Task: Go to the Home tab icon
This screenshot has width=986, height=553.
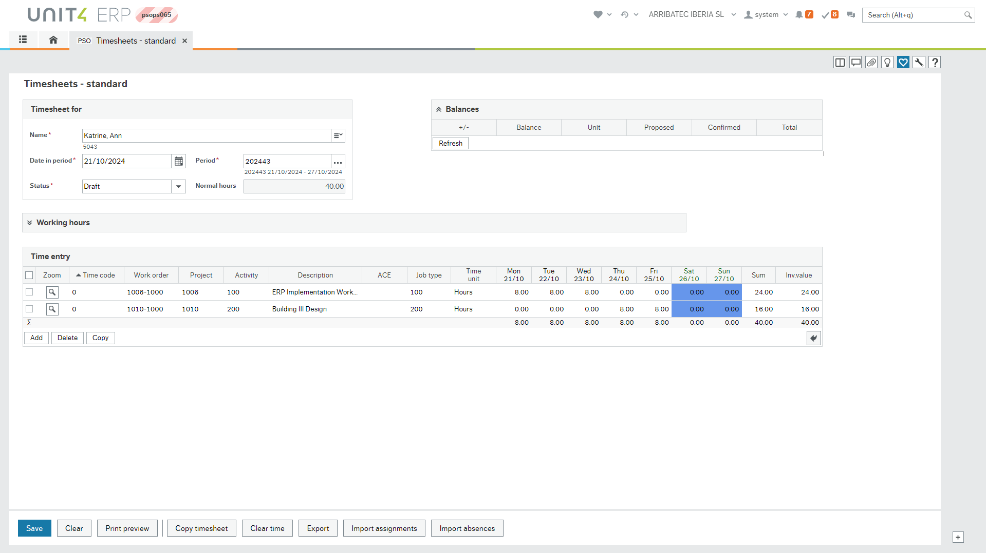Action: coord(53,39)
